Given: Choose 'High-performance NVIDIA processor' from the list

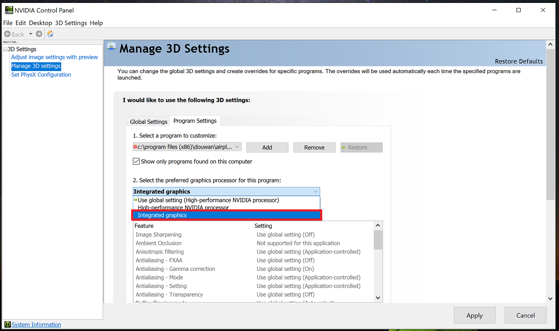Looking at the screenshot, I should [183, 208].
